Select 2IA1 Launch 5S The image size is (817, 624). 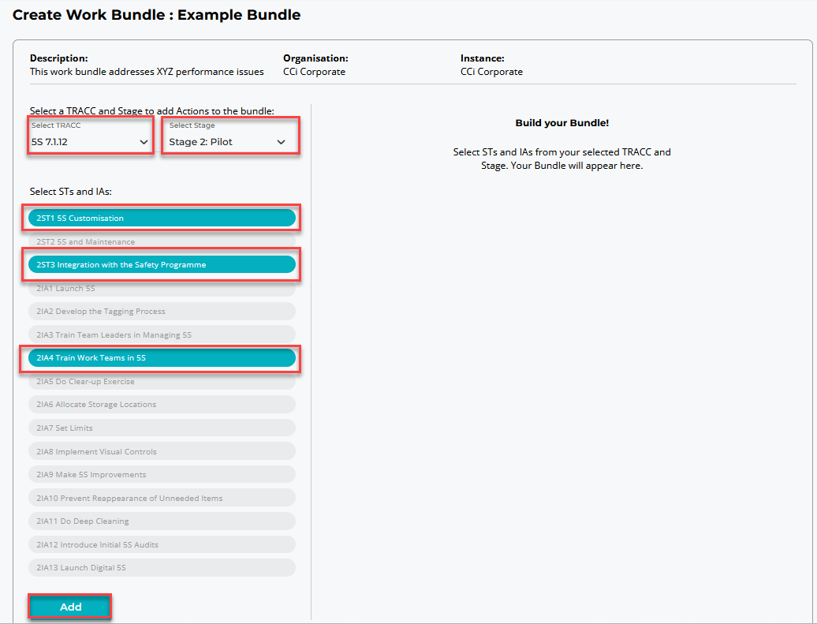(162, 289)
